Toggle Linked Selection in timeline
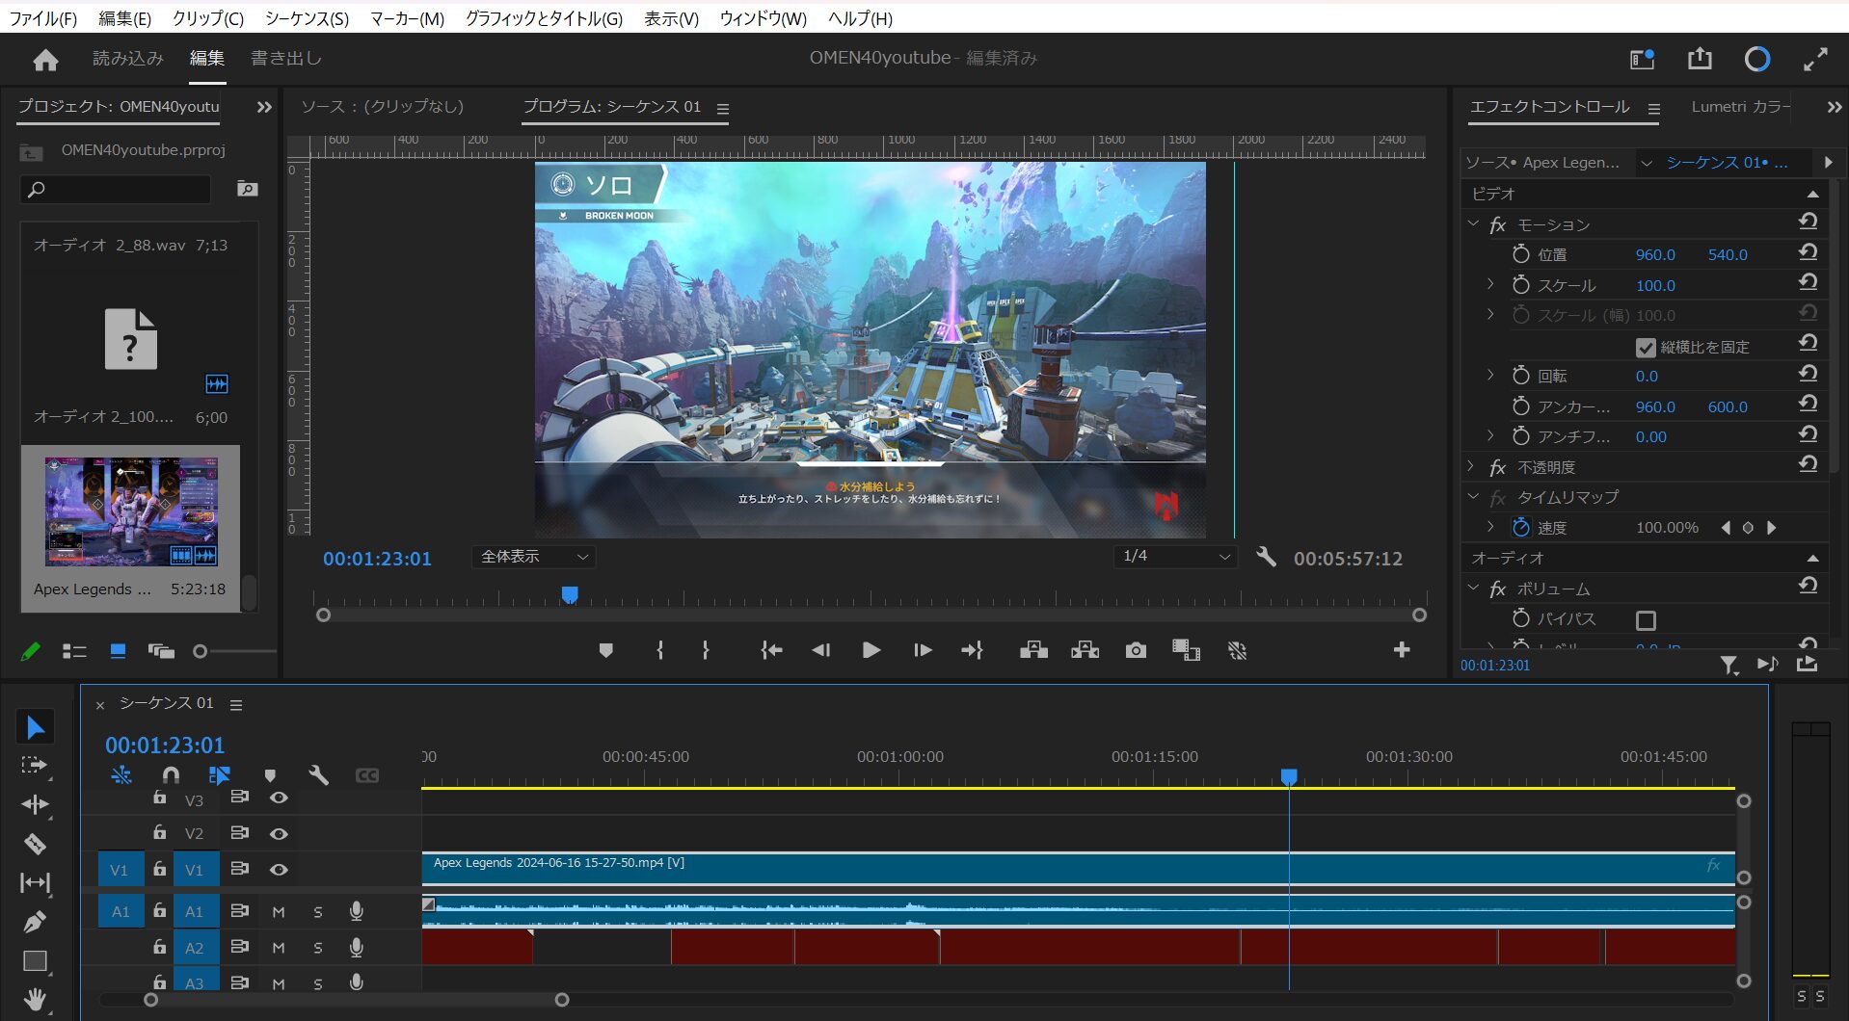 point(219,774)
